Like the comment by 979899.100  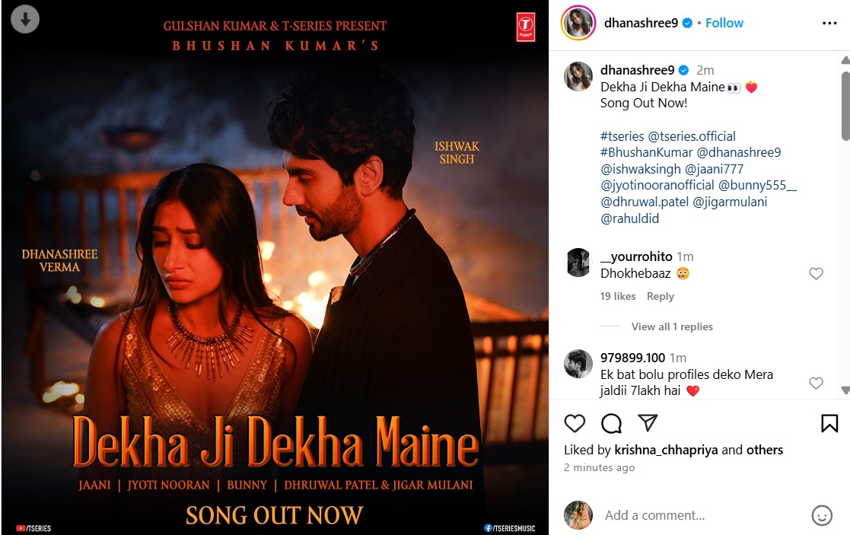point(816,383)
